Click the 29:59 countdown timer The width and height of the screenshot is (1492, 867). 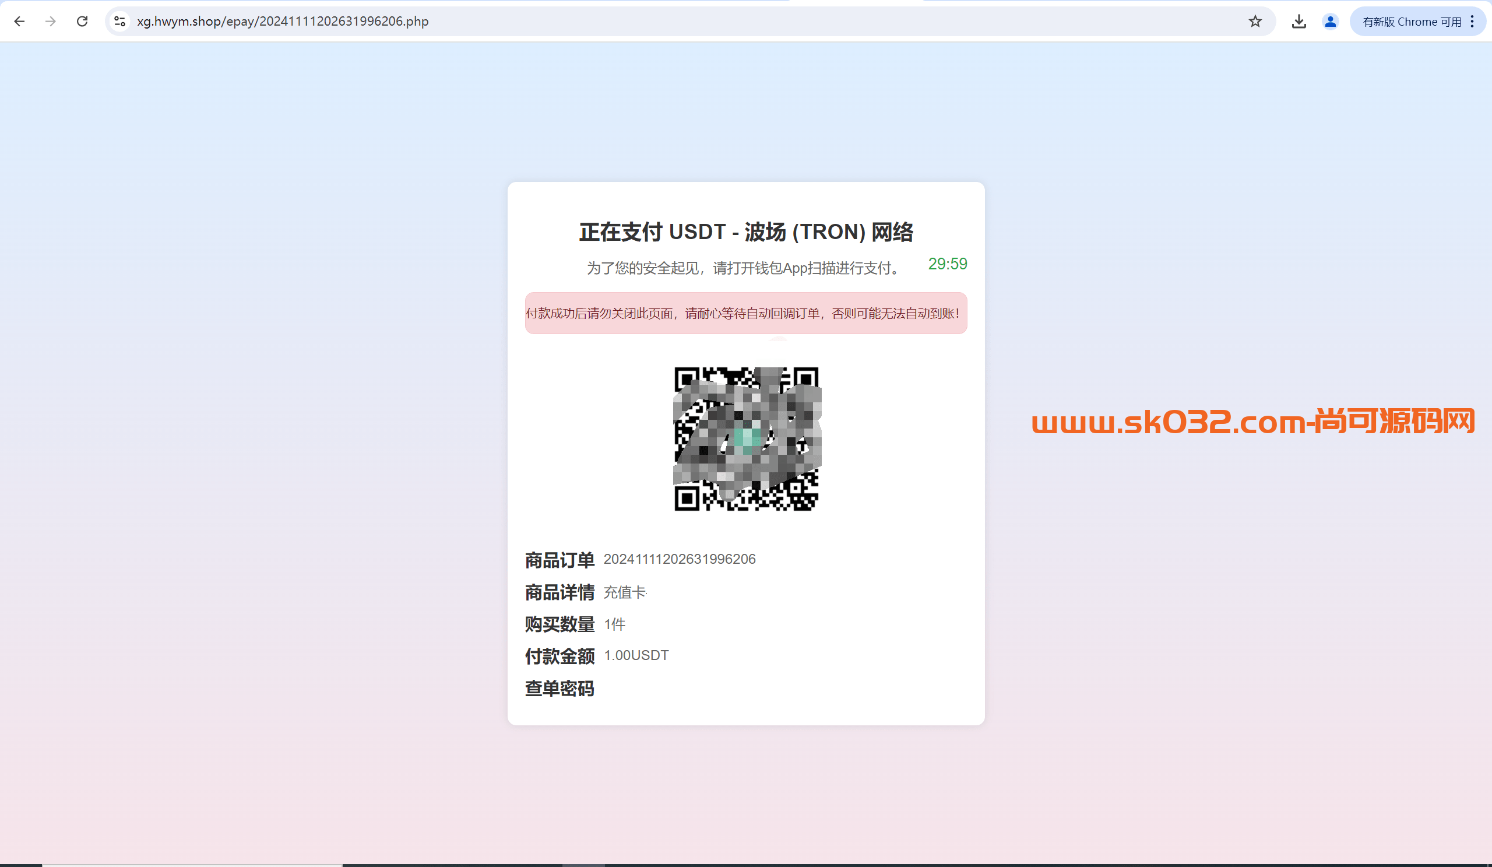click(x=947, y=264)
